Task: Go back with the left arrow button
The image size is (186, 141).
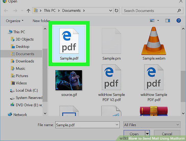Action: point(6,11)
